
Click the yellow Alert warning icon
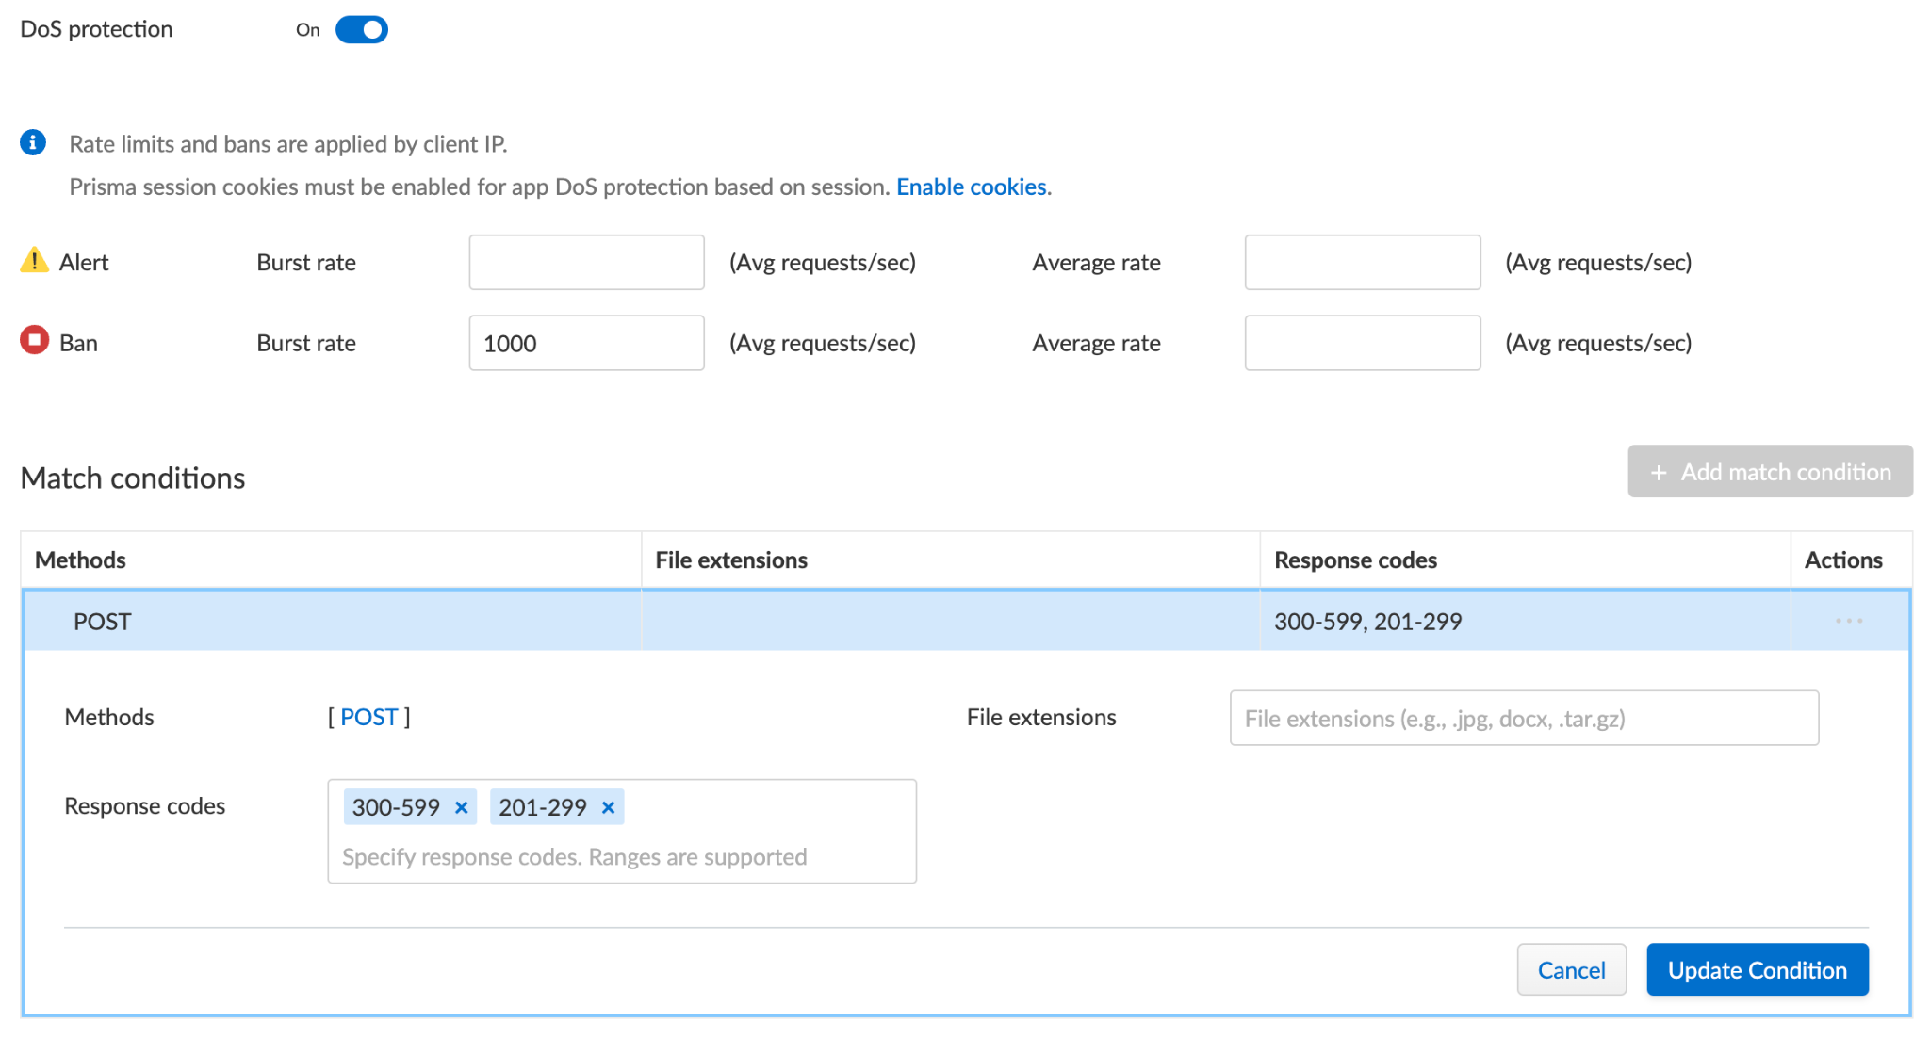34,260
